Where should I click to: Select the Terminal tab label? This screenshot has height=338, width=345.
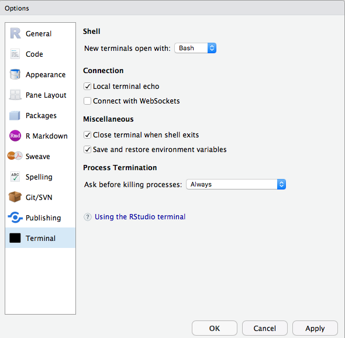pos(40,239)
